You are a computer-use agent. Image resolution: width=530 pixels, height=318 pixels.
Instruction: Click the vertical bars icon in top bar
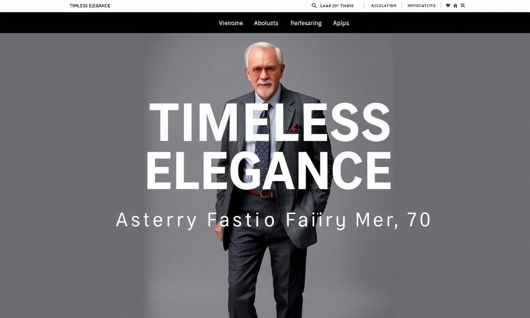click(x=455, y=6)
